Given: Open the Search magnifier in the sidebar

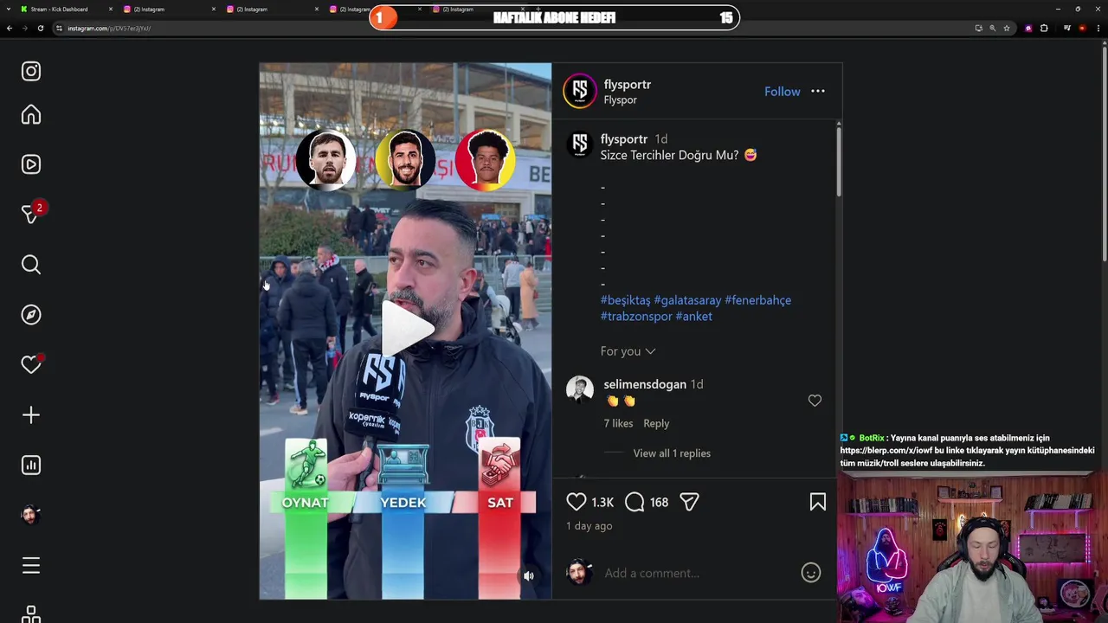Looking at the screenshot, I should pos(31,265).
